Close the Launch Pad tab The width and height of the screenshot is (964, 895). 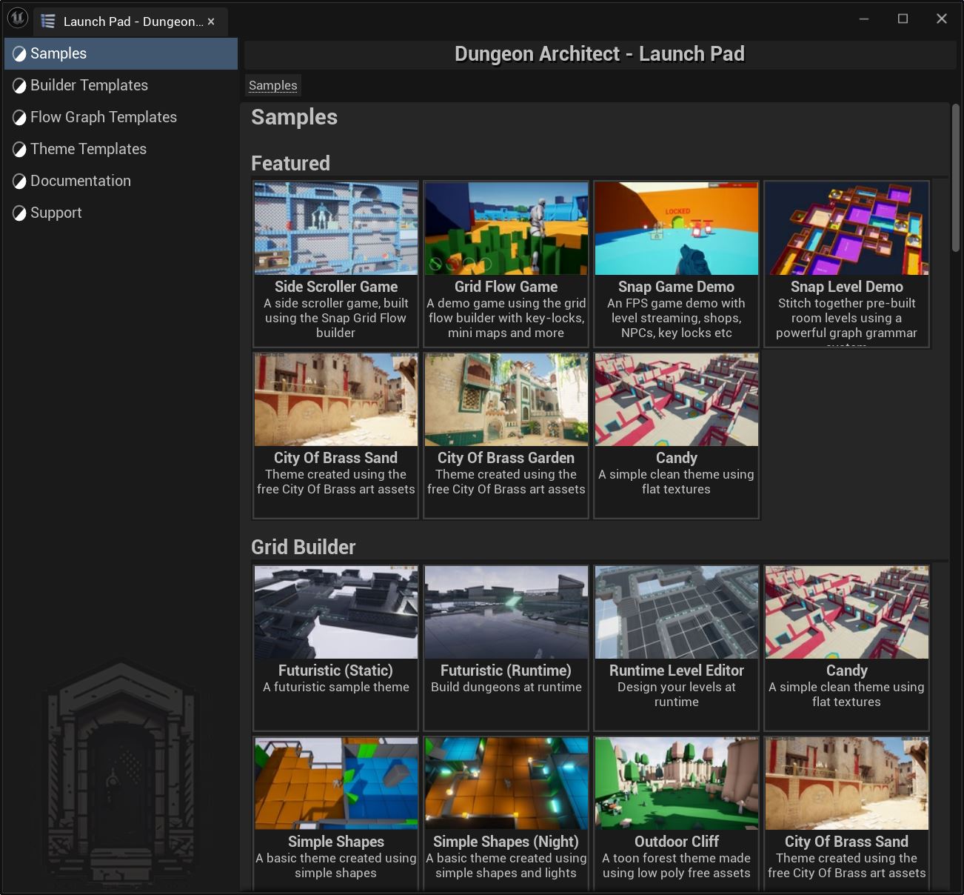[211, 21]
